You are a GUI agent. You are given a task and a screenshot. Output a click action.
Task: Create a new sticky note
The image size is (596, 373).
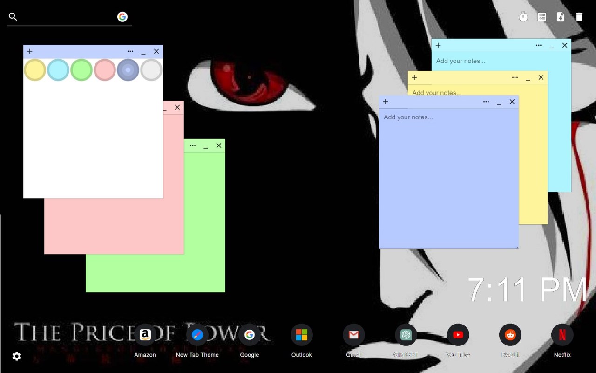coord(561,17)
